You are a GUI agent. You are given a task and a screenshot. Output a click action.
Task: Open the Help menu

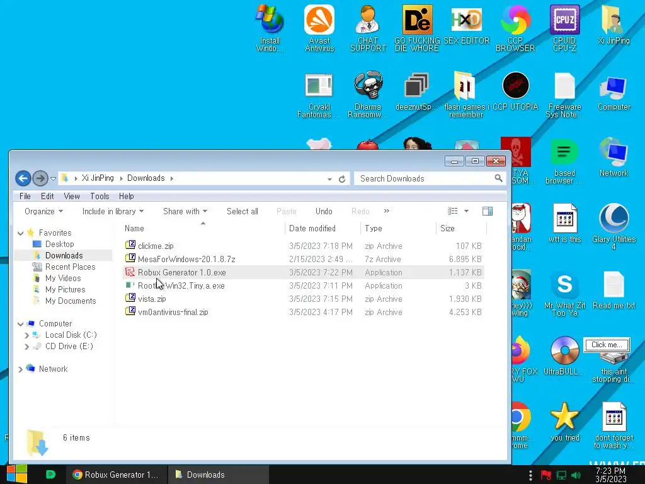coord(126,197)
